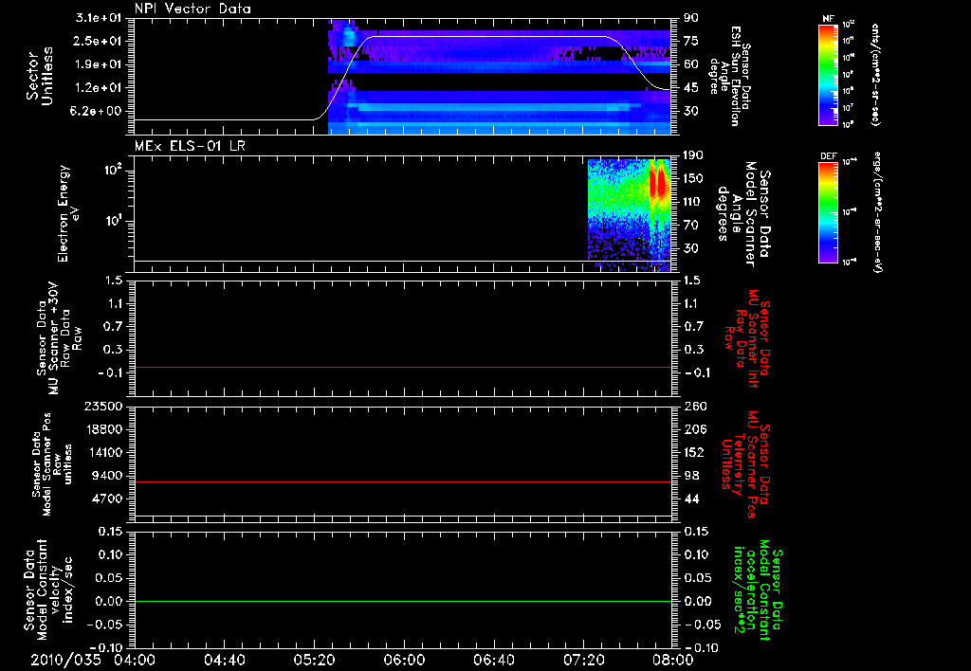971x671 pixels.
Task: Click the 08:00 time axis label
Action: [674, 660]
